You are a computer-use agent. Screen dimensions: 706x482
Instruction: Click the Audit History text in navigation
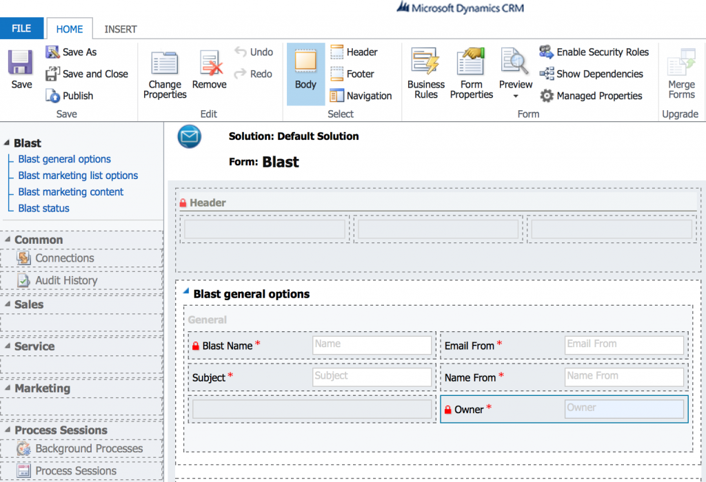[x=67, y=280]
